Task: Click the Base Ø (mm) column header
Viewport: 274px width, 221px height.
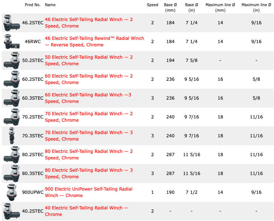Action: (x=170, y=8)
